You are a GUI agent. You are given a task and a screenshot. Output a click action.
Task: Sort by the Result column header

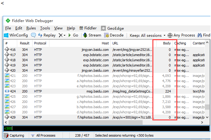25,43
